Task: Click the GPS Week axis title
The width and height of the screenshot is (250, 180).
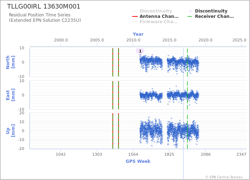Action: [138, 161]
